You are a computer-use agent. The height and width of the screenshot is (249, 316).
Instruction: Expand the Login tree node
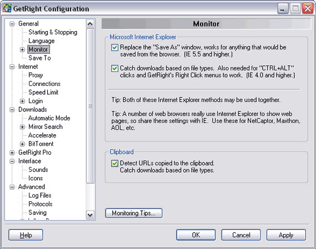(22, 101)
